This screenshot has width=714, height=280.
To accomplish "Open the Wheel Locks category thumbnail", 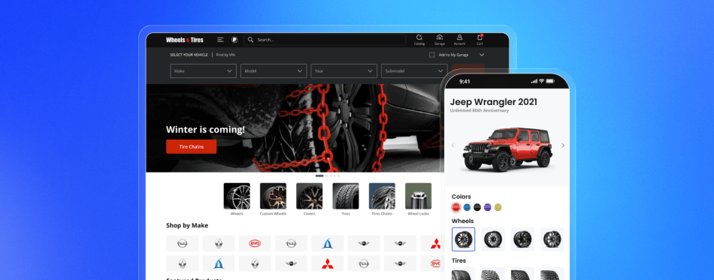I will point(418,196).
